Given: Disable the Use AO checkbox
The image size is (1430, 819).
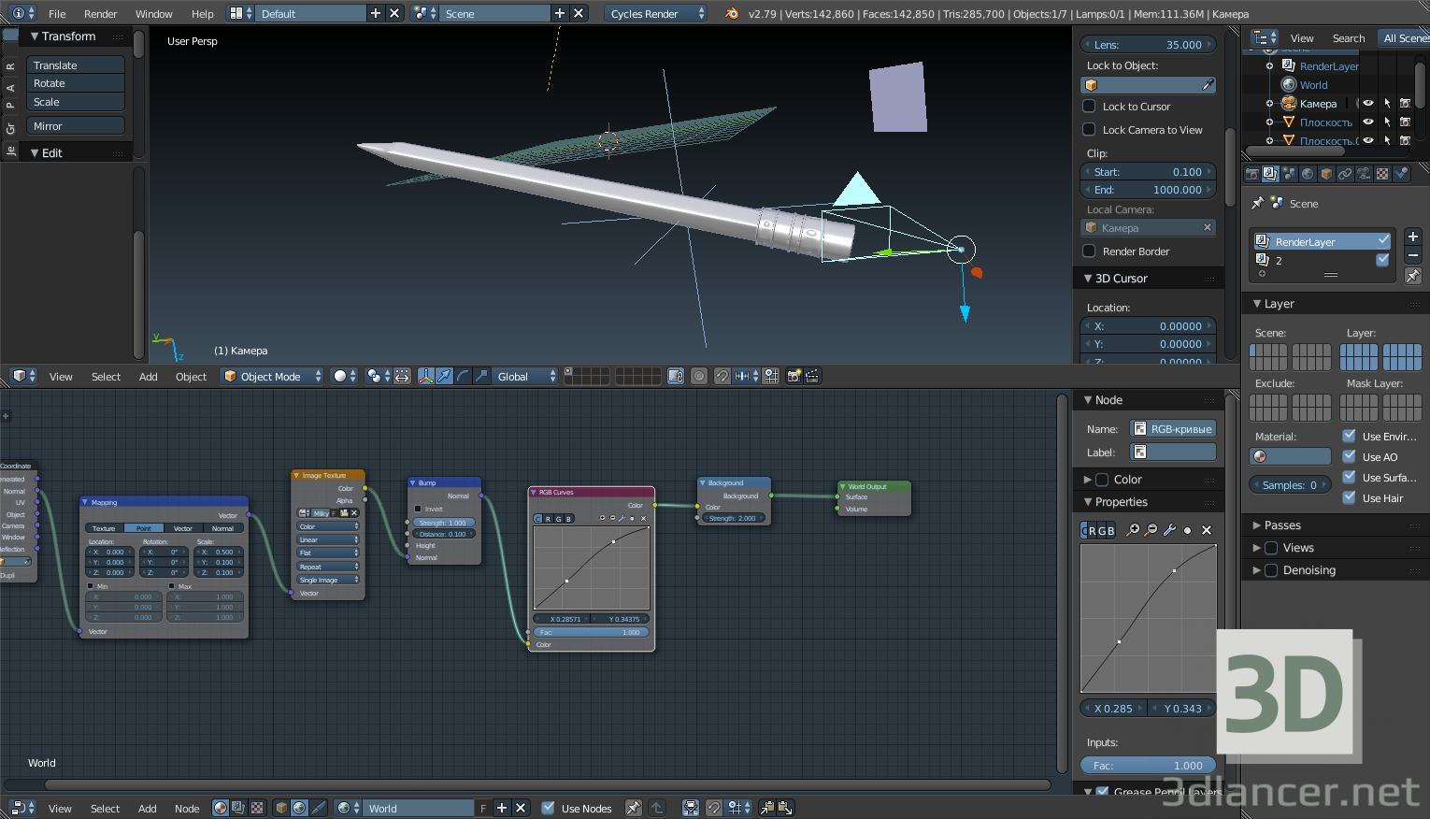Looking at the screenshot, I should 1348,456.
